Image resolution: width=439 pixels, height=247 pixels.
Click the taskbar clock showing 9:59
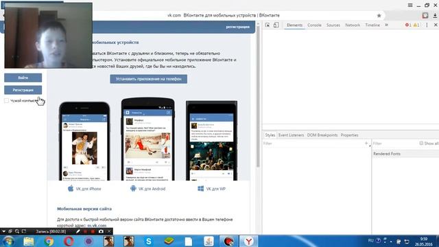click(424, 242)
